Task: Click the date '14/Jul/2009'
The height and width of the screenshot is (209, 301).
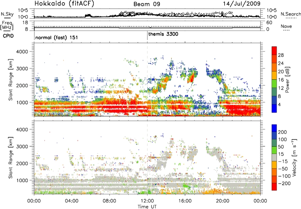Action: [x=242, y=4]
